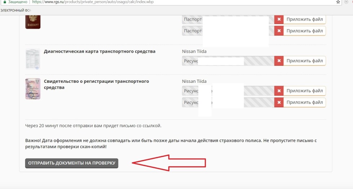Attach file in first registration certificate row

tap(304, 91)
